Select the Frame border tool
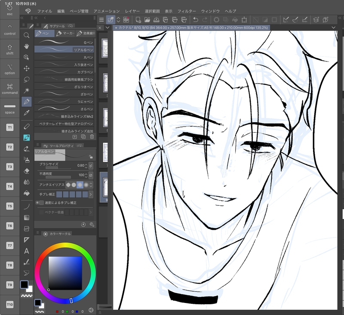Viewport: 344px width, 315px height. [x=27, y=229]
